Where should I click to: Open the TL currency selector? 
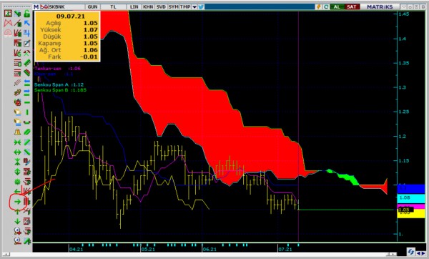pyautogui.click(x=113, y=7)
